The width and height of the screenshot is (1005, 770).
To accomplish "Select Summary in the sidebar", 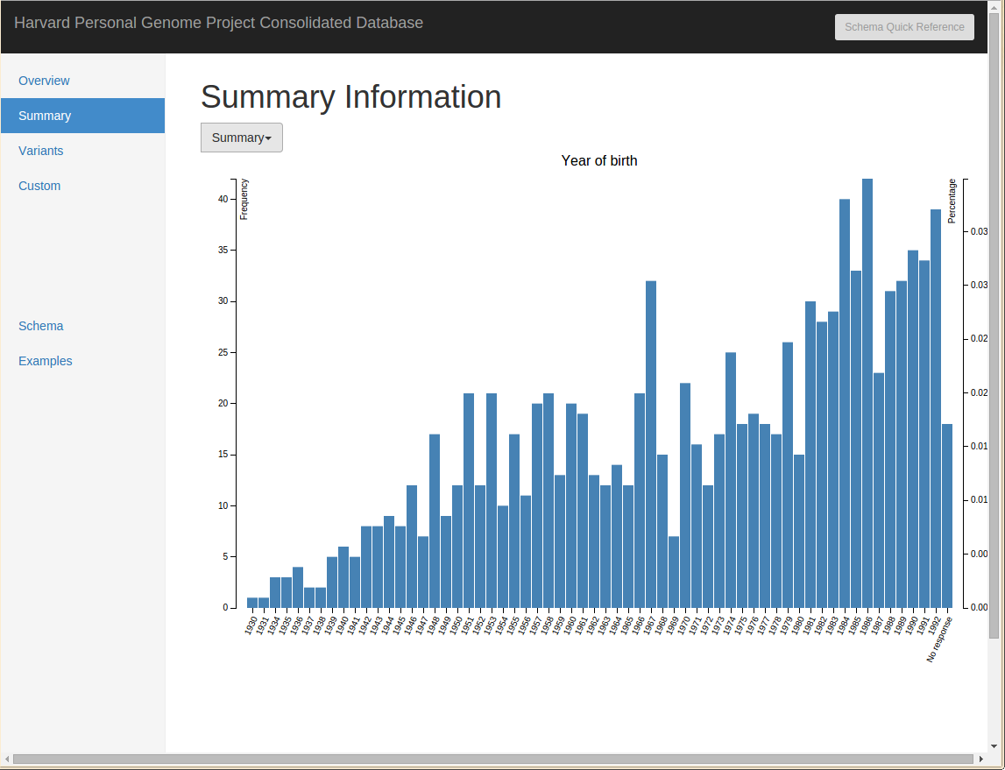I will click(x=45, y=116).
